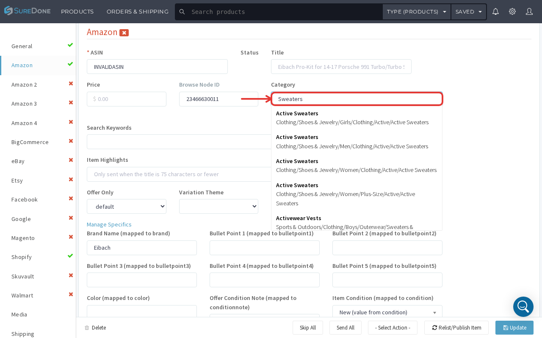This screenshot has height=338, width=542.
Task: Focus the Bullet Point 1 field
Action: [265, 248]
